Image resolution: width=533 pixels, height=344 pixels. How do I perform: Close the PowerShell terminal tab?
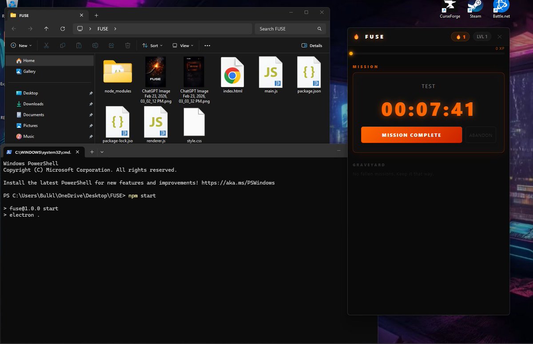point(78,152)
